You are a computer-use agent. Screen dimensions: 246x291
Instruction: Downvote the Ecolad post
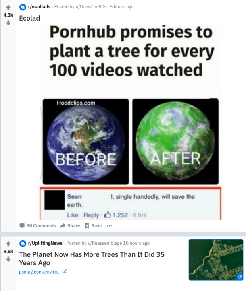(x=8, y=23)
